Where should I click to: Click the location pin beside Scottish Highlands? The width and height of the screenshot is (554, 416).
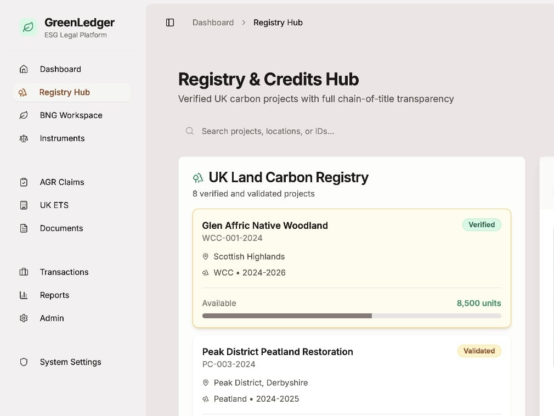(x=206, y=256)
